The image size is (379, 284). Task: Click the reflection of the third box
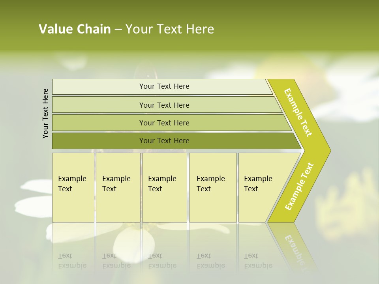tap(165, 246)
